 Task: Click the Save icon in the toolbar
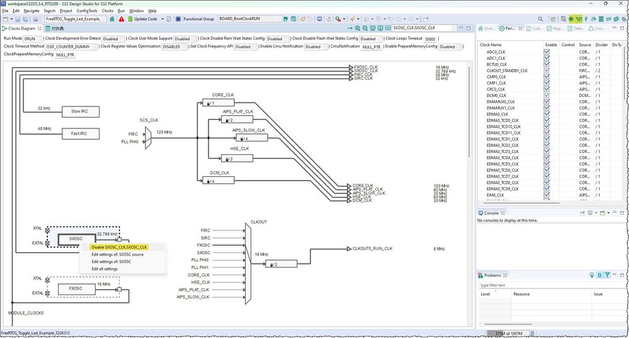(x=18, y=19)
